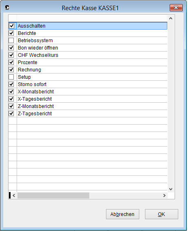The image size is (188, 231).
Task: Click the application icon in title bar
Action: (x=7, y=8)
